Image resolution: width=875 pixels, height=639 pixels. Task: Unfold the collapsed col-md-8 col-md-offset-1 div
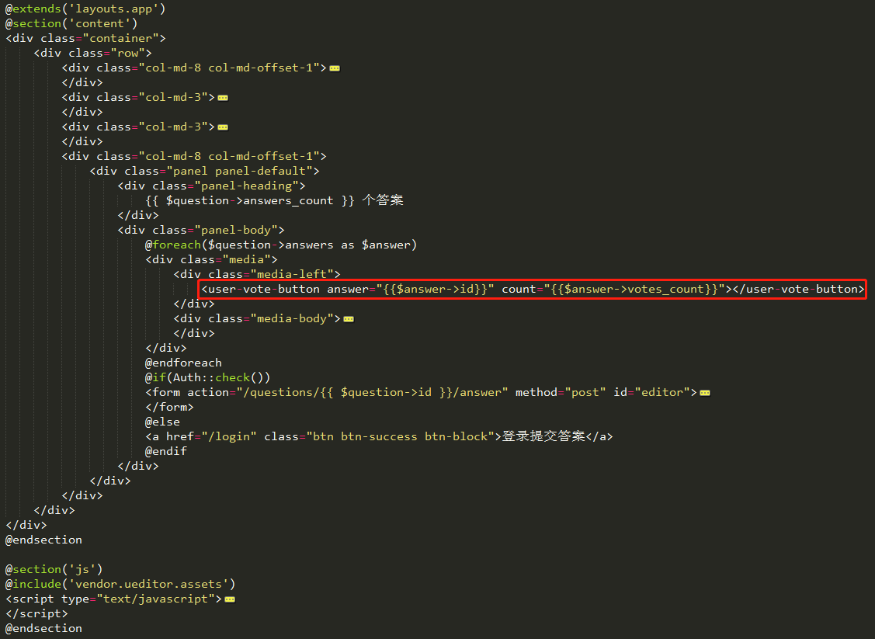[335, 68]
